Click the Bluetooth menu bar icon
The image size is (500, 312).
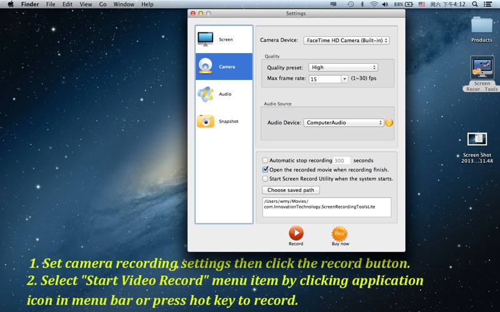[x=362, y=4]
